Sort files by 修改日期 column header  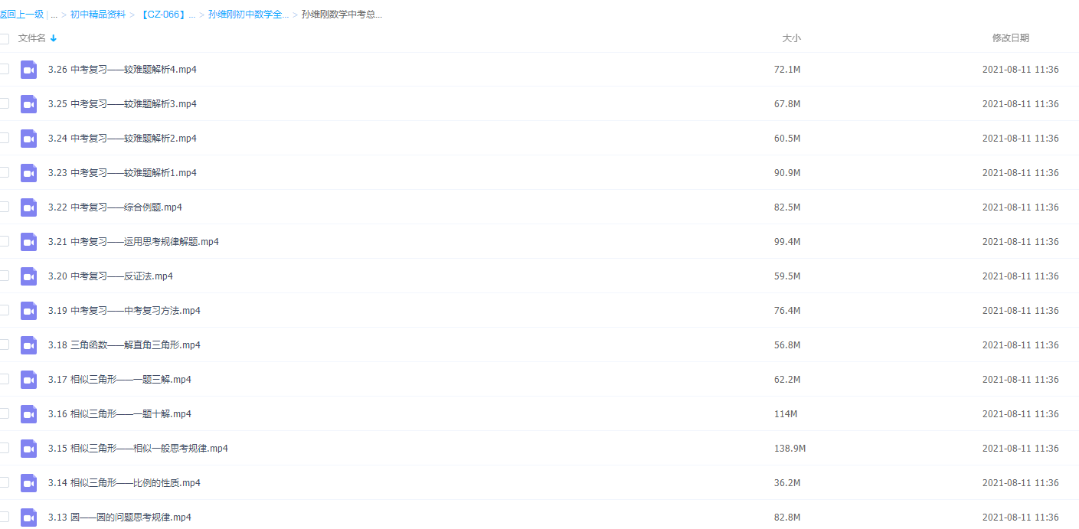point(1010,38)
